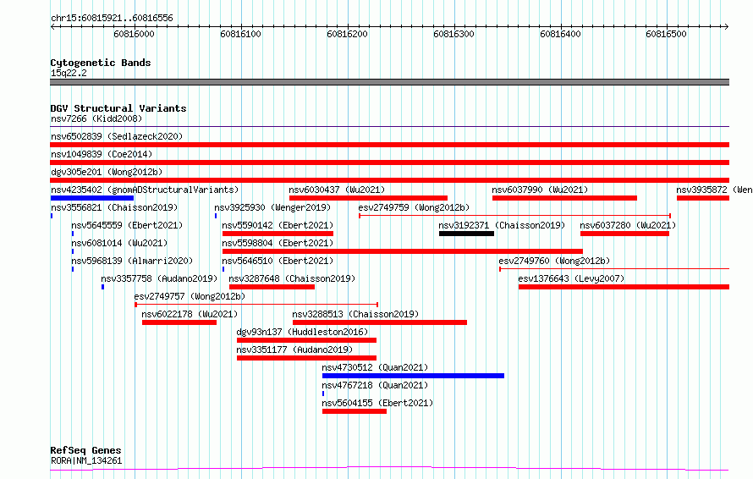Click the chr15:60815921..60816556 range text
This screenshot has height=479, width=753.
coord(112,19)
